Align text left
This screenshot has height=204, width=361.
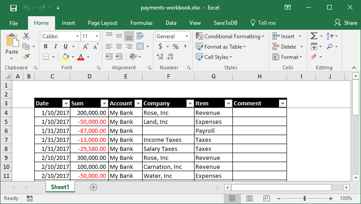coord(109,46)
